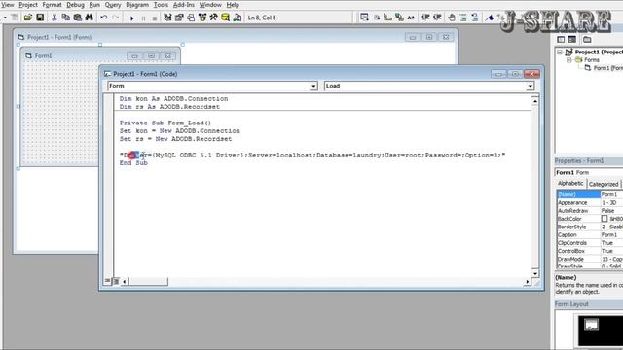
Task: Select the BorderStyle property row
Action: click(590, 227)
